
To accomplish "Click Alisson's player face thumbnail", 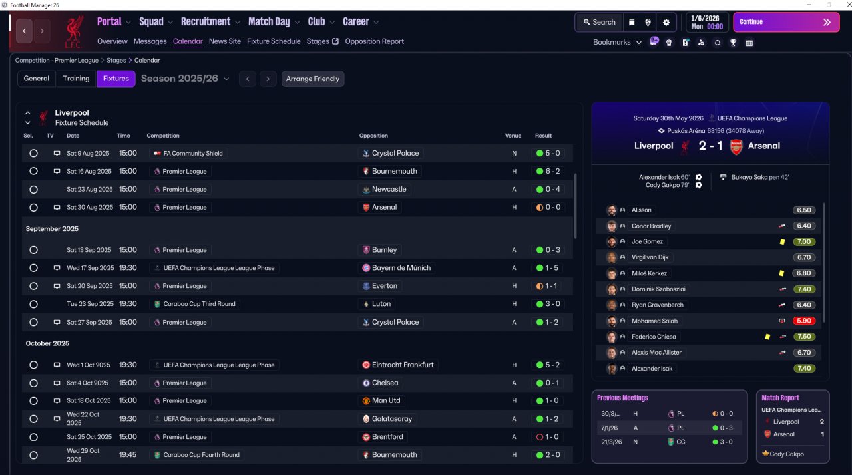I will pos(611,210).
